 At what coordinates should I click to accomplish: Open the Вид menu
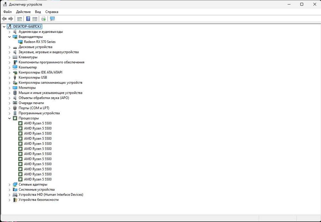pyautogui.click(x=38, y=12)
